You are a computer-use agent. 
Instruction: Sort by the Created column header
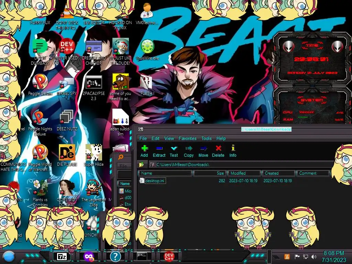pos(278,173)
